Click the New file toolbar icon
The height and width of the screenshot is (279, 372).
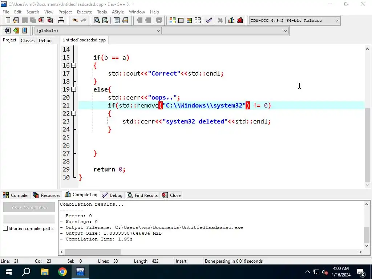click(x=8, y=20)
